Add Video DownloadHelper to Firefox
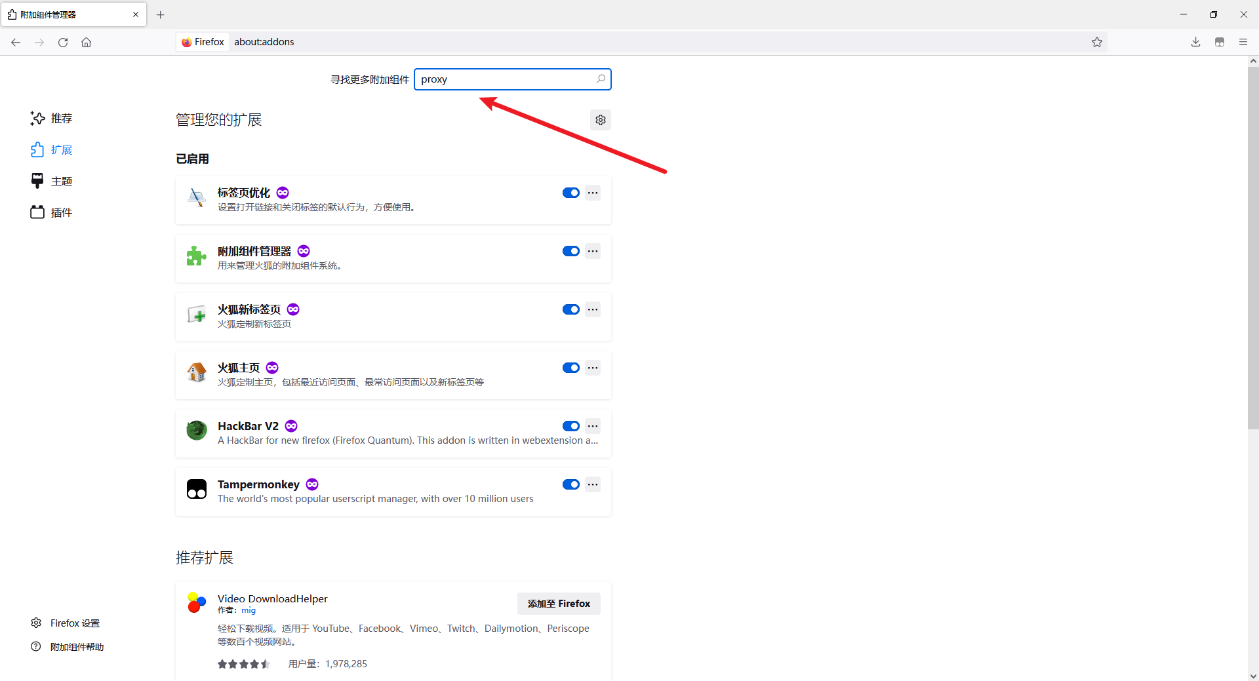 click(559, 604)
